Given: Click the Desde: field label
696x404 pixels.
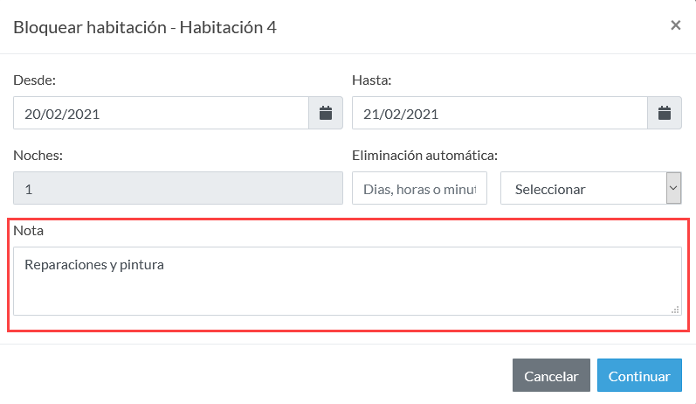Looking at the screenshot, I should tap(35, 80).
